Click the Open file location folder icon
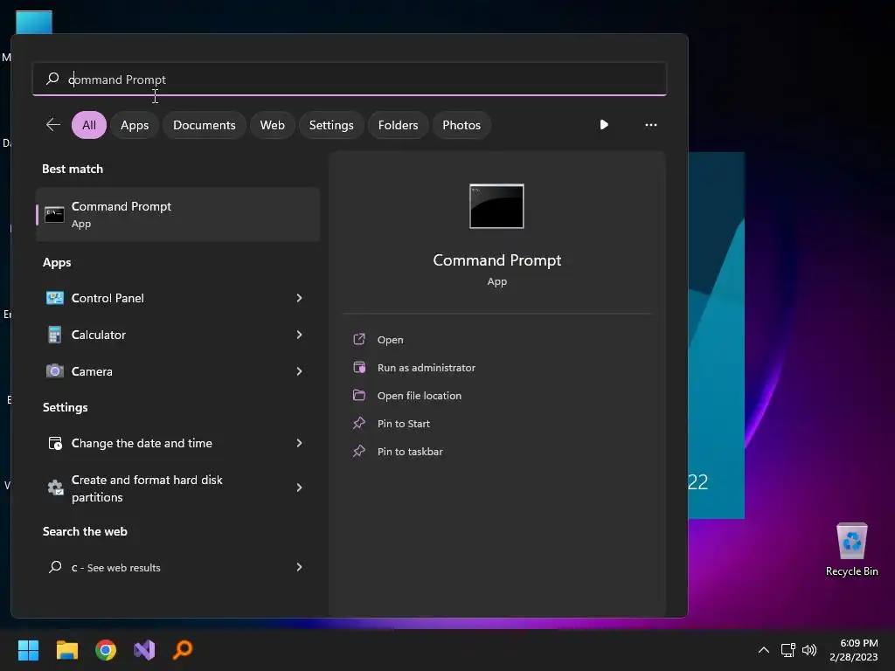This screenshot has height=671, width=895. [359, 395]
